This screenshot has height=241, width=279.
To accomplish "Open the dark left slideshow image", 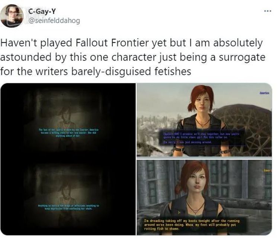I will click(x=68, y=159).
